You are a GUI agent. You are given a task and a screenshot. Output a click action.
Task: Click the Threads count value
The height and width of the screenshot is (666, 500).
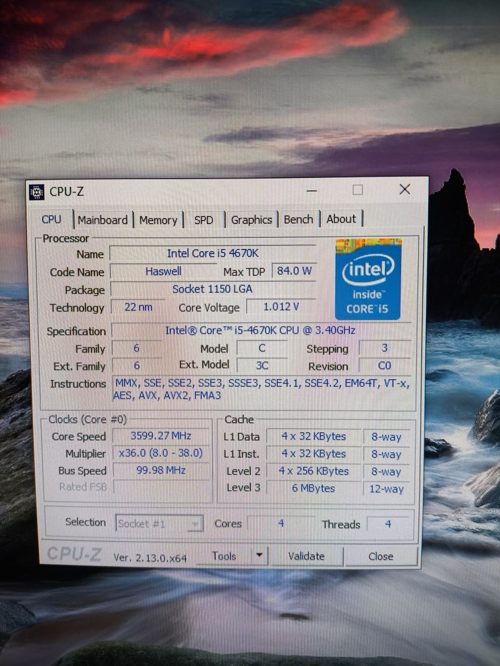coord(388,524)
